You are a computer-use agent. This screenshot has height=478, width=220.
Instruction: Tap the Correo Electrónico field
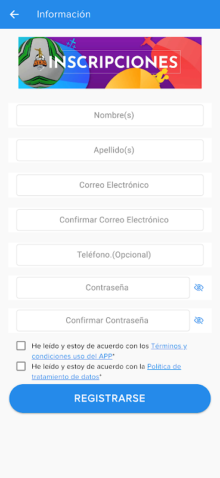click(110, 185)
